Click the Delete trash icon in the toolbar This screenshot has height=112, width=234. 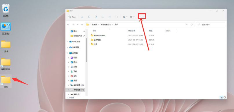(117, 17)
